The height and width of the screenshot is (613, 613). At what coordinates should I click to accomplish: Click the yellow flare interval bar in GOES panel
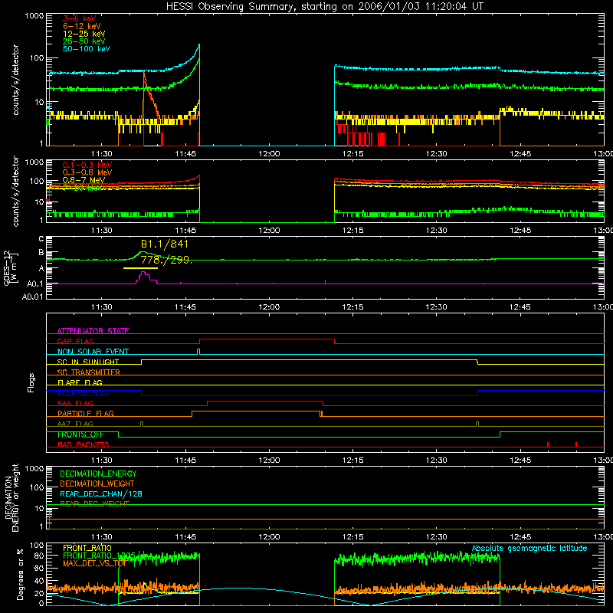coord(140,268)
